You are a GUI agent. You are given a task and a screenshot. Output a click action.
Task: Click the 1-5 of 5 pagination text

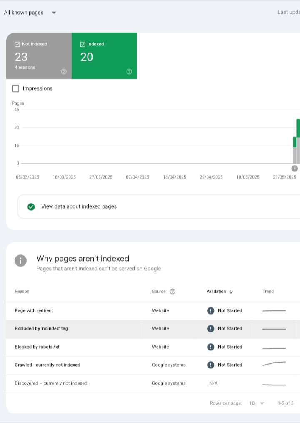(285, 403)
